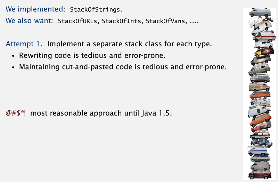Click the tilted white camper near the top
Viewport: 278px width, 182px height.
coord(257,21)
